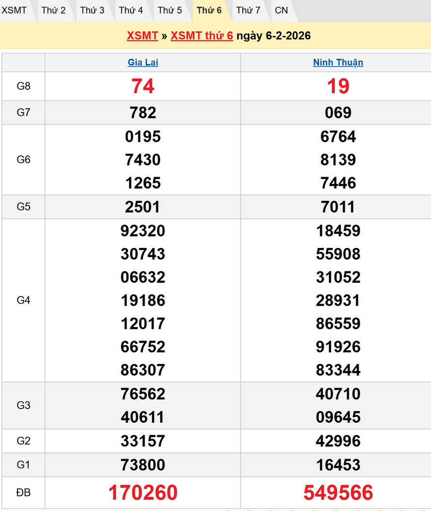This screenshot has height=511, width=431.
Task: Switch to the Thứ 2 tab
Action: click(x=53, y=10)
